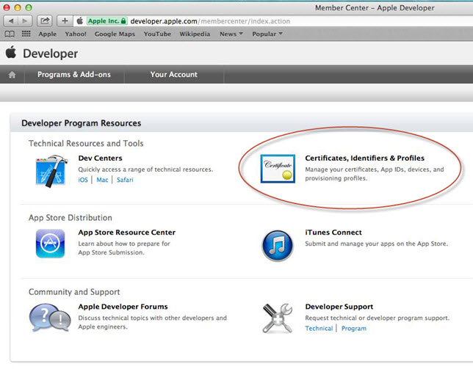
Task: Click the Apple Developer Forums speech bubbles icon
Action: pos(50,318)
